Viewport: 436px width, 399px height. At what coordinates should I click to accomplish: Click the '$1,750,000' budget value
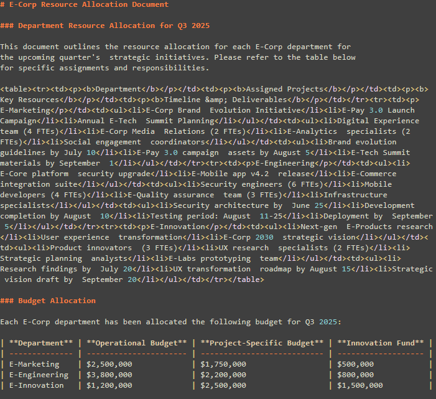coord(223,364)
